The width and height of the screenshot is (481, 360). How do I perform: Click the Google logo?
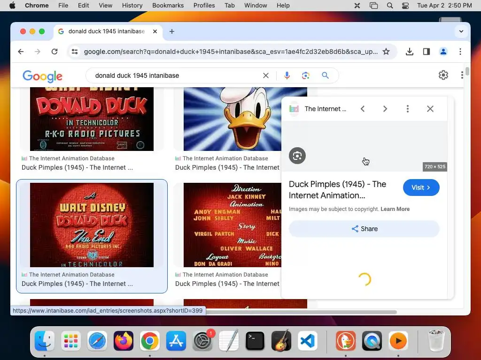[x=42, y=76]
